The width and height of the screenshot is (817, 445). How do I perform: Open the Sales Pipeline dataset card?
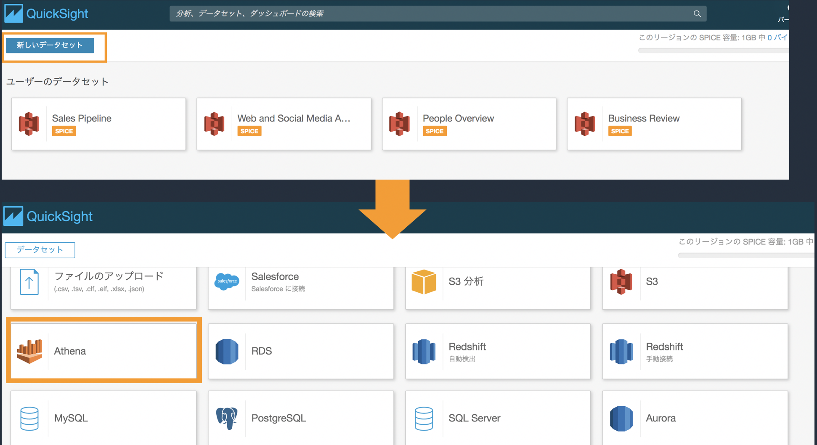[98, 124]
